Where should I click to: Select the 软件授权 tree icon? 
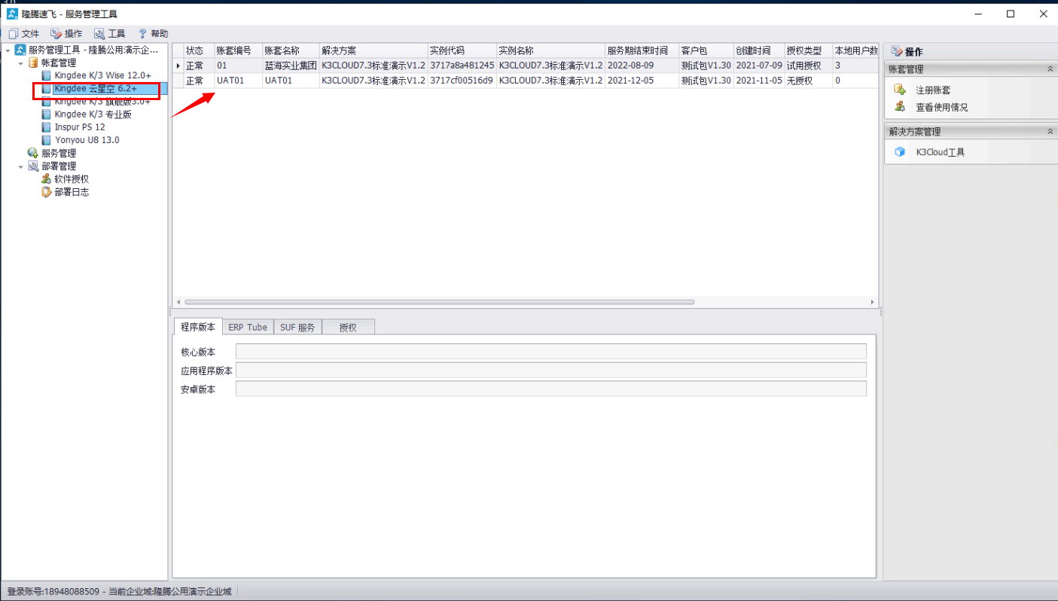coord(47,179)
